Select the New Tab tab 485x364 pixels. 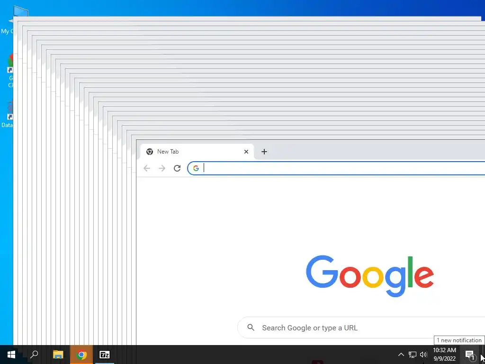(197, 152)
